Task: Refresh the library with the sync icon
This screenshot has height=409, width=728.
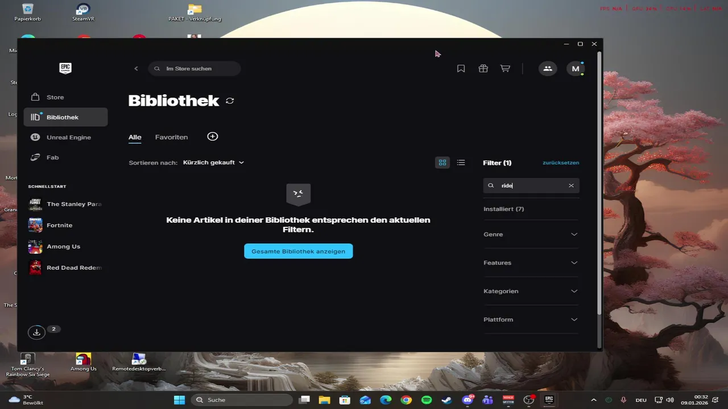Action: point(230,101)
